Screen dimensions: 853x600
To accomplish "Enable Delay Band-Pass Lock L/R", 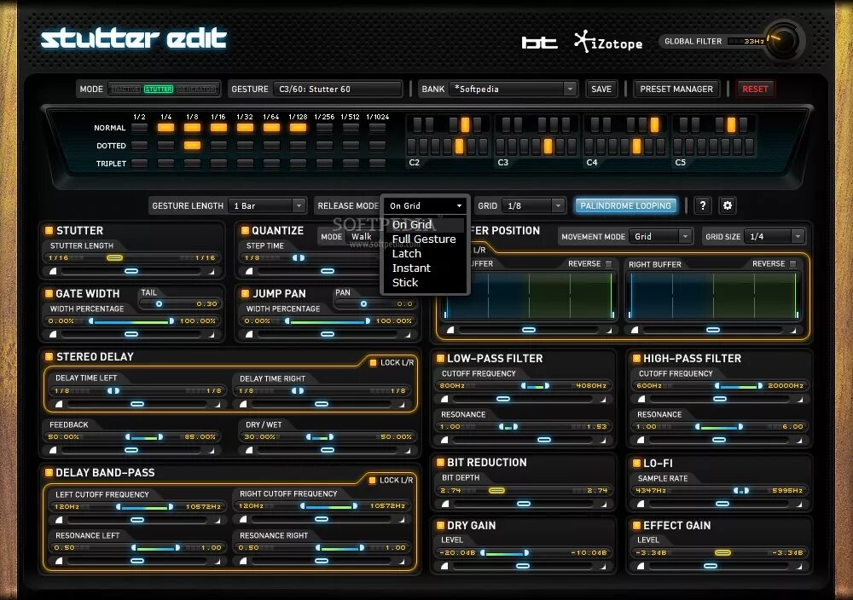I will pyautogui.click(x=373, y=480).
